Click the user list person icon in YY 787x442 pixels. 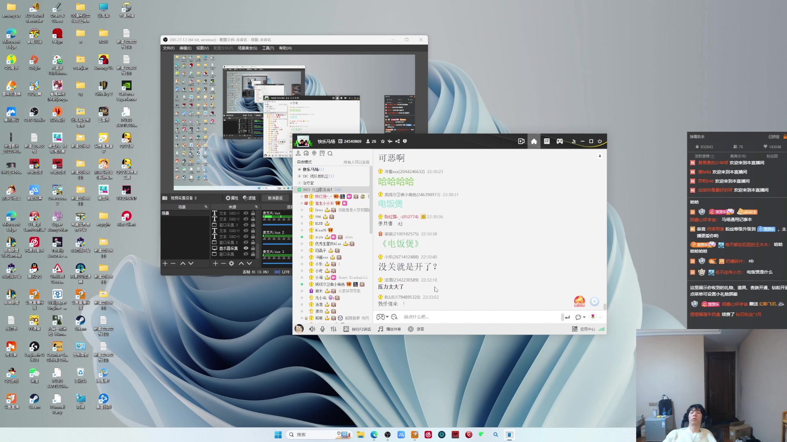(x=298, y=153)
